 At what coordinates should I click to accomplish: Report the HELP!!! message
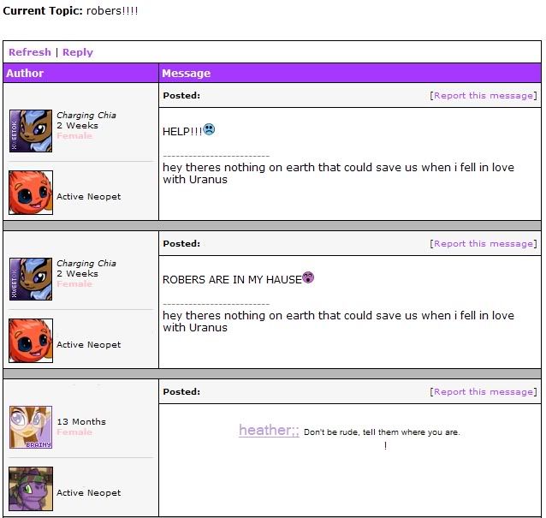click(484, 95)
